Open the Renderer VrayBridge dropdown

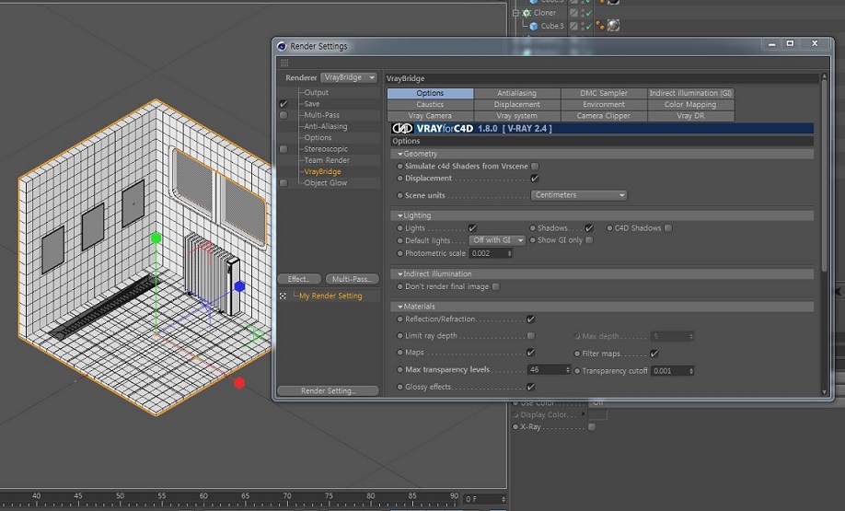click(x=349, y=77)
